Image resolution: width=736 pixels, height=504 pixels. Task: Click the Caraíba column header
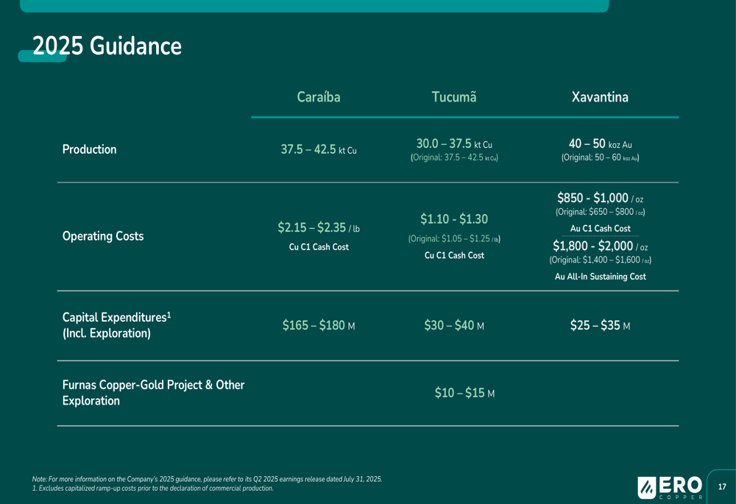coord(319,97)
